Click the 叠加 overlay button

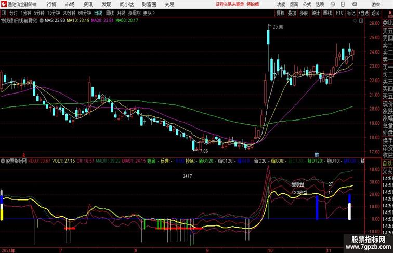[x=292, y=13]
